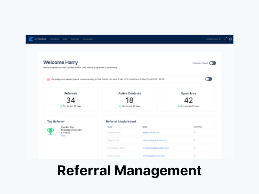Select the Christopher Loftus leaderboard row

point(159,148)
